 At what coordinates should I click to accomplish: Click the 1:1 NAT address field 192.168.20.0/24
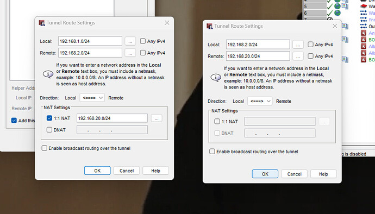pyautogui.click(x=112, y=118)
